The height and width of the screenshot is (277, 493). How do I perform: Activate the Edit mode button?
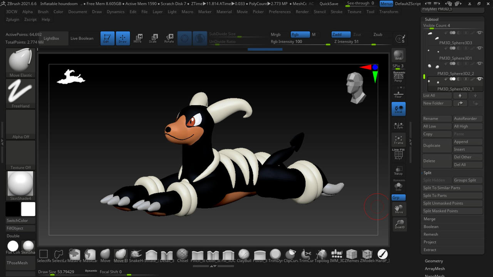107,38
